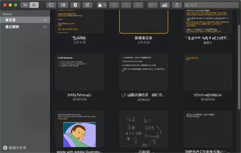
Task: Open the 新建备忘录 note thumbnail
Action: (x=144, y=21)
